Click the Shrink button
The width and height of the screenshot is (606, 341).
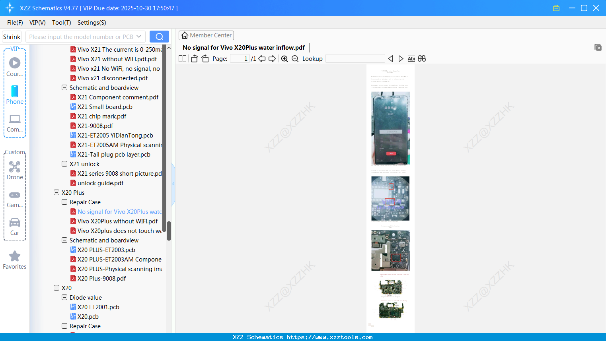12,37
